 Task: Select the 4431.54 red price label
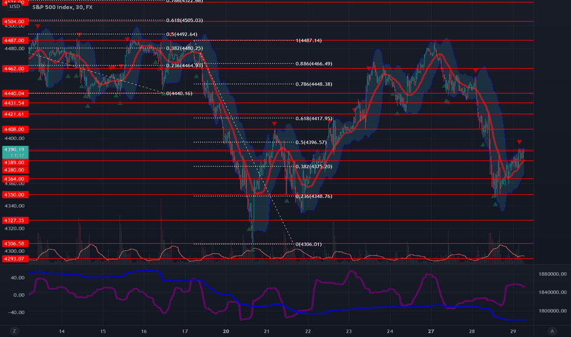(15, 103)
